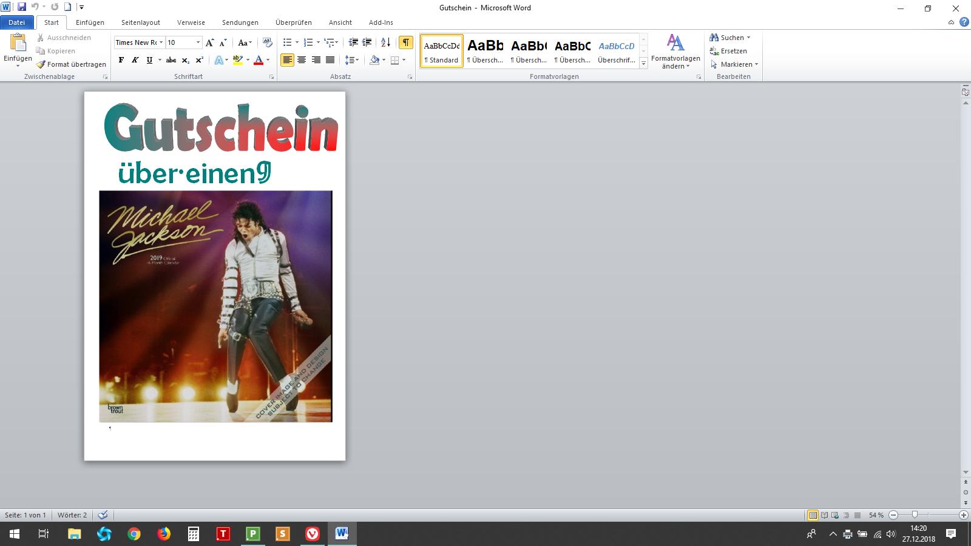
Task: Click zoom slider handle
Action: point(915,515)
